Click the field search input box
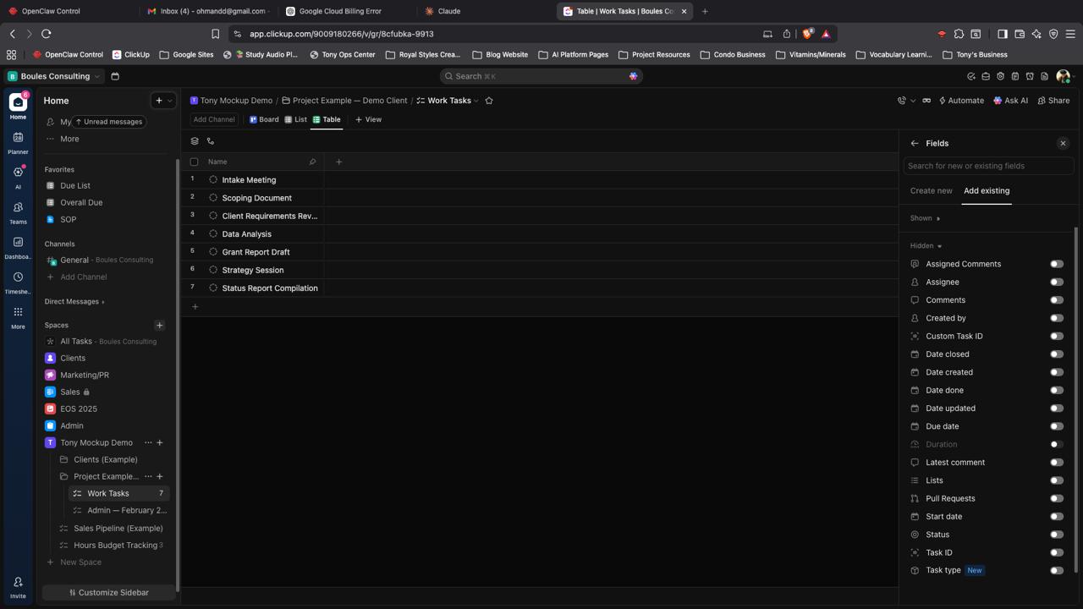Screen dimensions: 1083x609 point(987,166)
